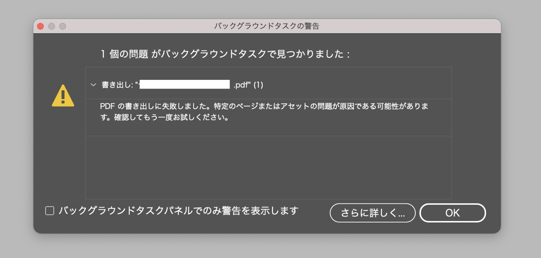Select the 書き出し: row label

point(117,85)
